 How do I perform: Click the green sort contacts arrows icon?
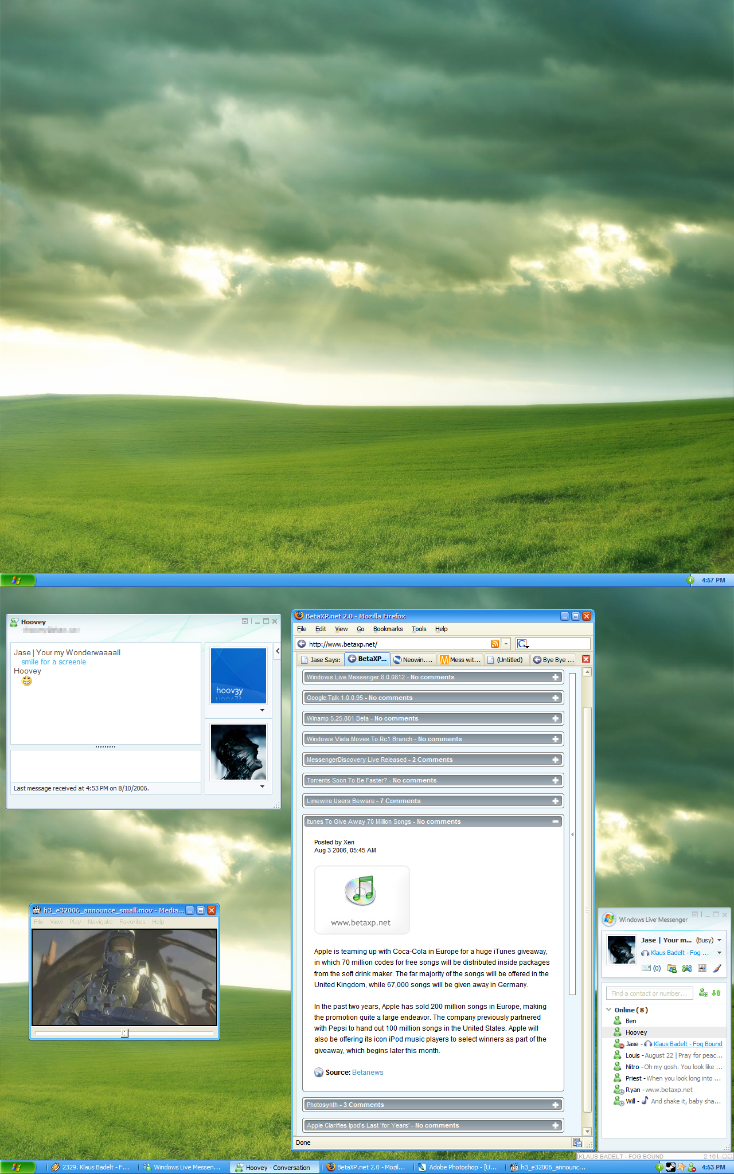pyautogui.click(x=717, y=993)
